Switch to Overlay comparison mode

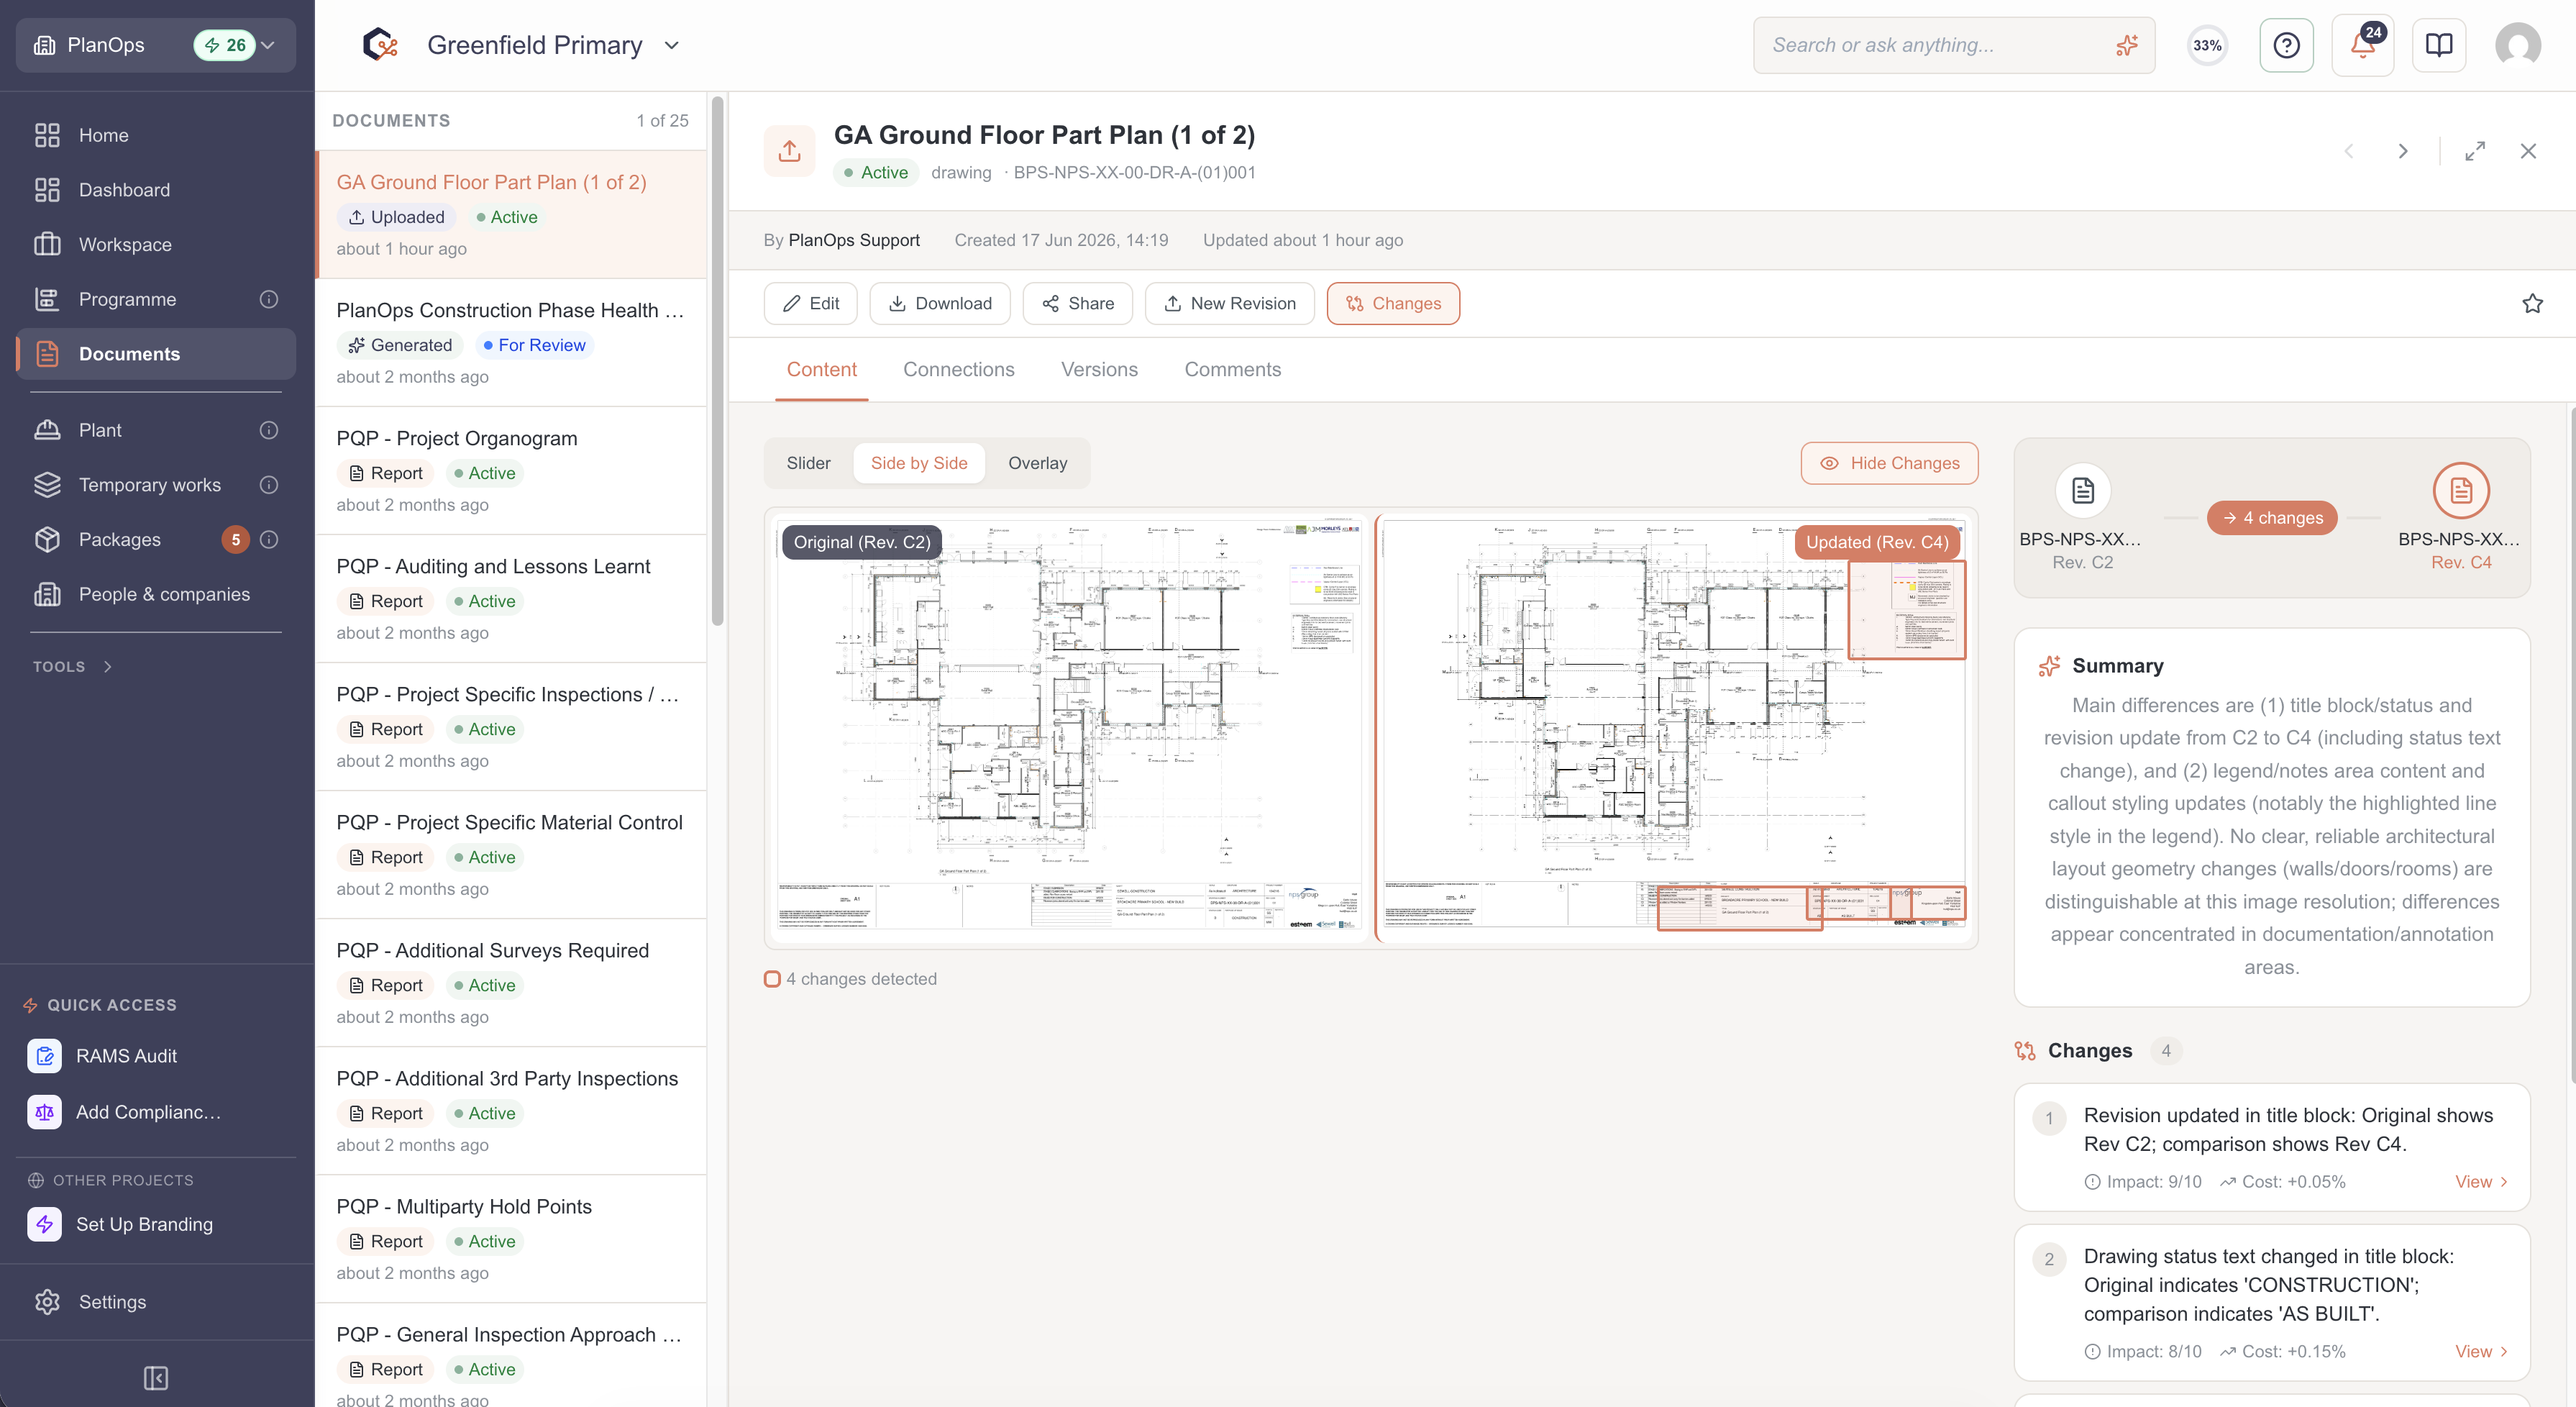[x=1037, y=463]
